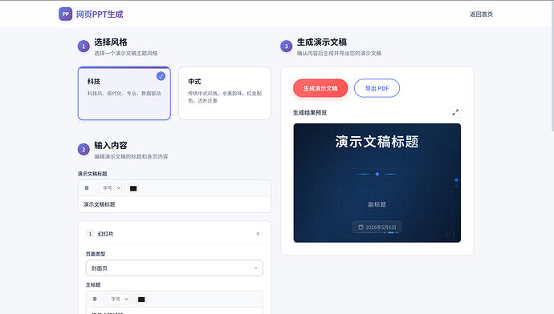Click the 网页PPT生成 site title
554x314 pixels.
click(x=100, y=14)
